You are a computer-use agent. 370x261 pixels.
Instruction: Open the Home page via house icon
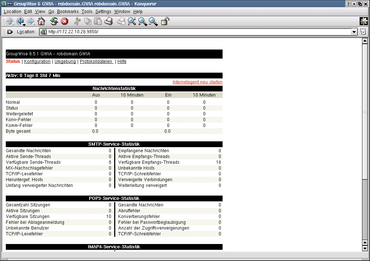[41, 21]
